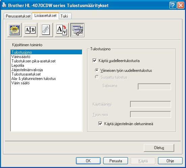Open the Tuki tab
This screenshot has height=168, width=186.
tap(65, 16)
